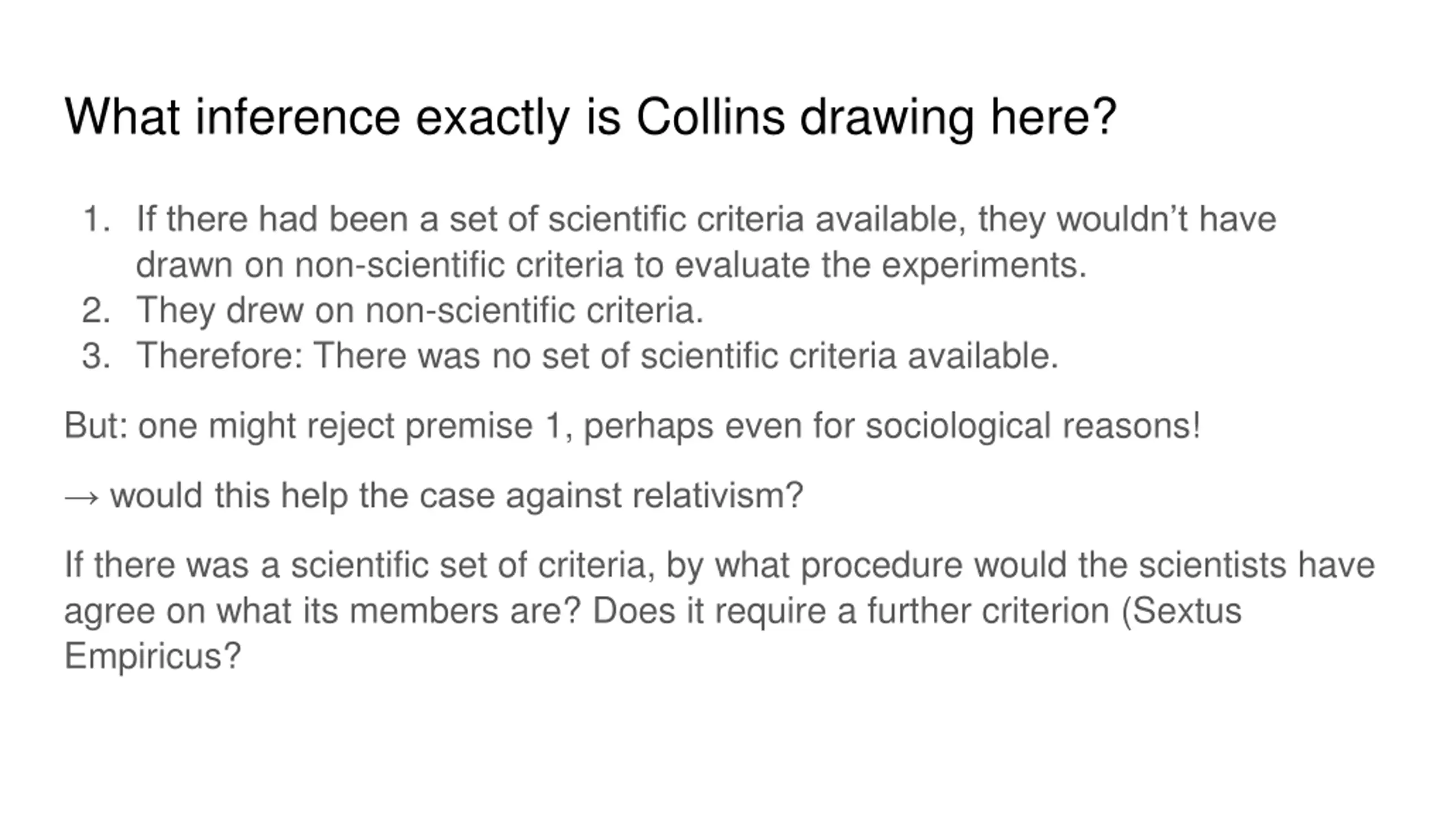The height and width of the screenshot is (814, 1447).
Task: Click the slide title about Collins' inference
Action: 591,117
